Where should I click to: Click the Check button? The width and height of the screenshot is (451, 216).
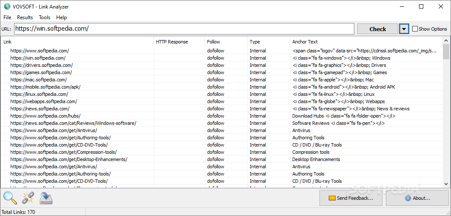pyautogui.click(x=378, y=29)
